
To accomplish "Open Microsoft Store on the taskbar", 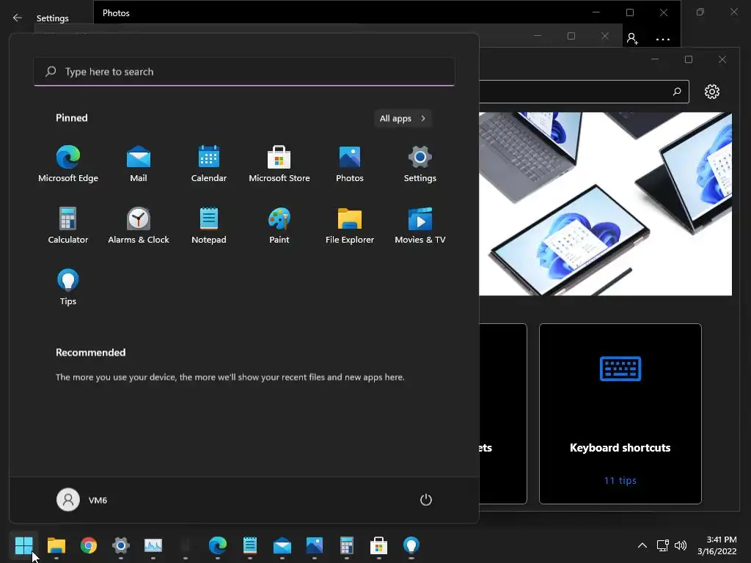I will 379,545.
